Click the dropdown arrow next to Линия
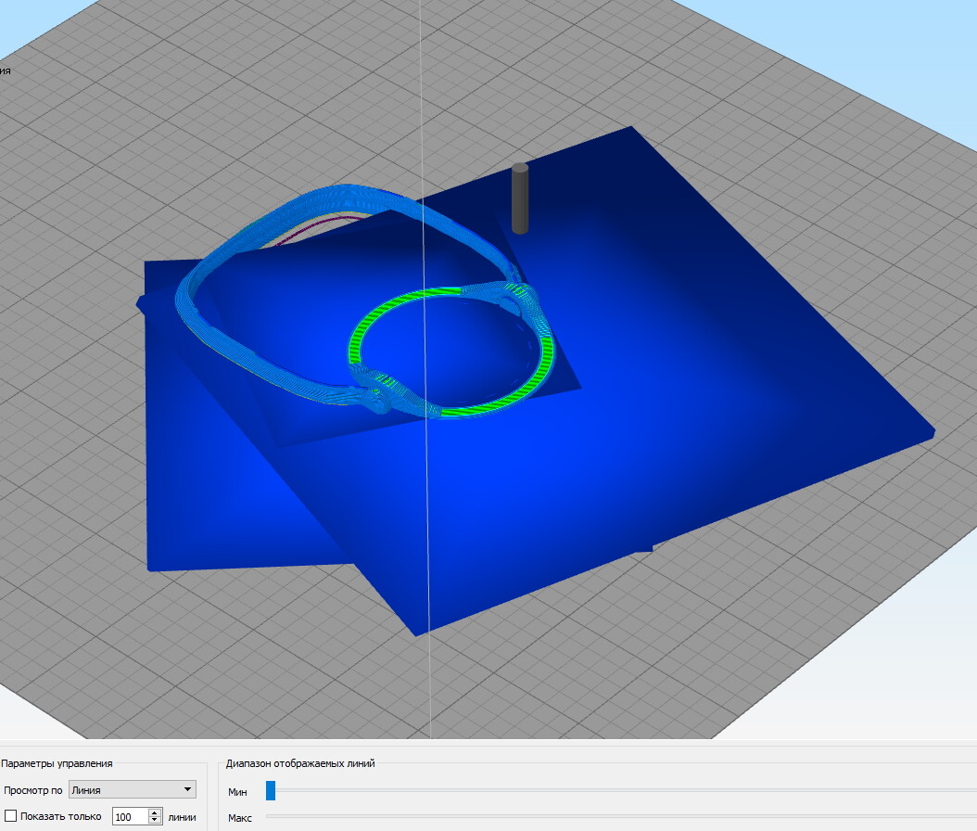Screen dimensions: 977x831 point(187,790)
